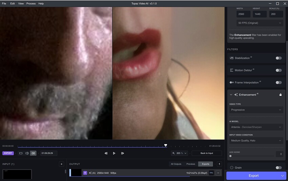The image size is (288, 181).
Task: Click the Enhancement lock icon
Action: click(281, 95)
